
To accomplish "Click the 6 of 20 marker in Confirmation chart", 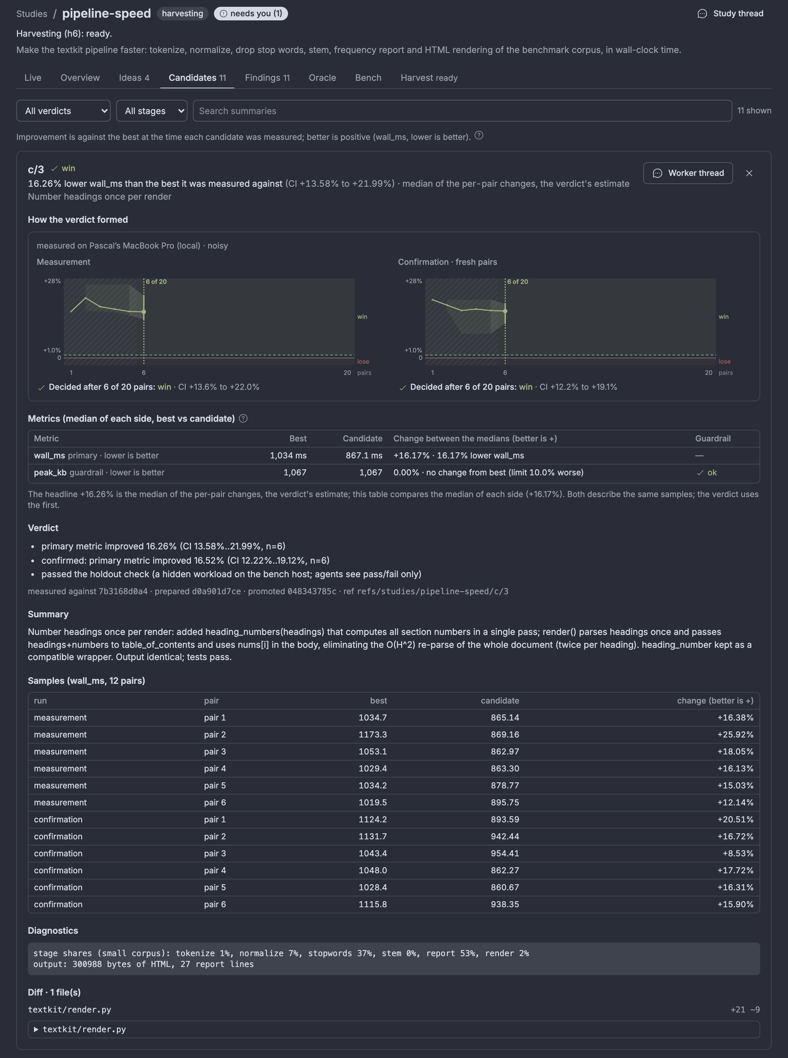I will pos(518,282).
